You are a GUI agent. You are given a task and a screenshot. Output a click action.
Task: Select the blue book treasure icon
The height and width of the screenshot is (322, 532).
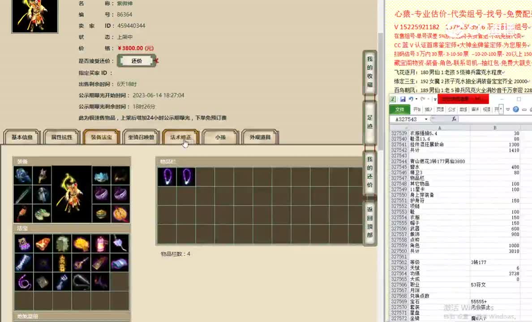coord(120,263)
